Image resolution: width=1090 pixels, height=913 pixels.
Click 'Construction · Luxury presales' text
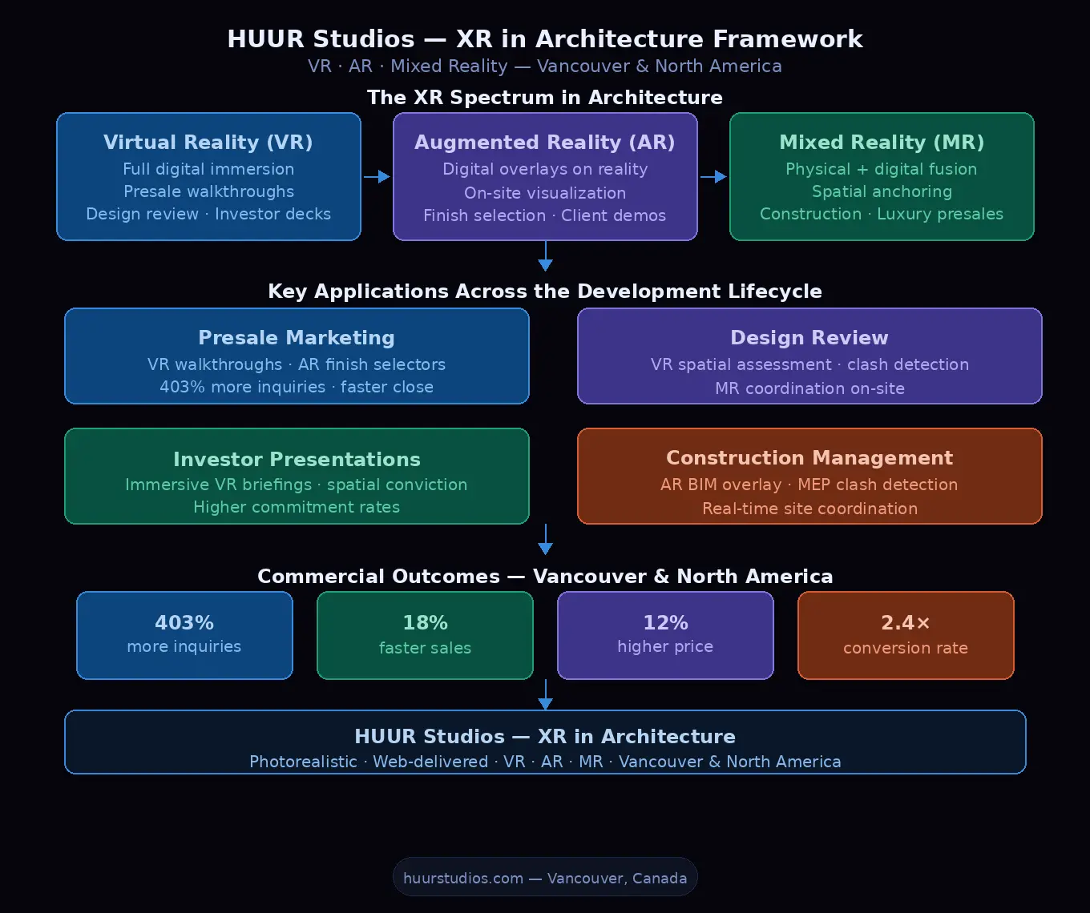point(882,214)
